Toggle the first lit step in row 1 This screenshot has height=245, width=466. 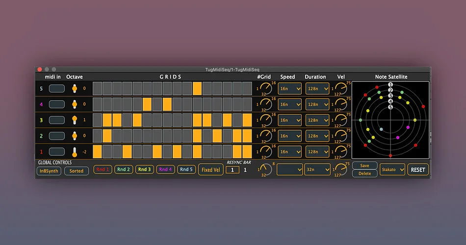(97, 151)
